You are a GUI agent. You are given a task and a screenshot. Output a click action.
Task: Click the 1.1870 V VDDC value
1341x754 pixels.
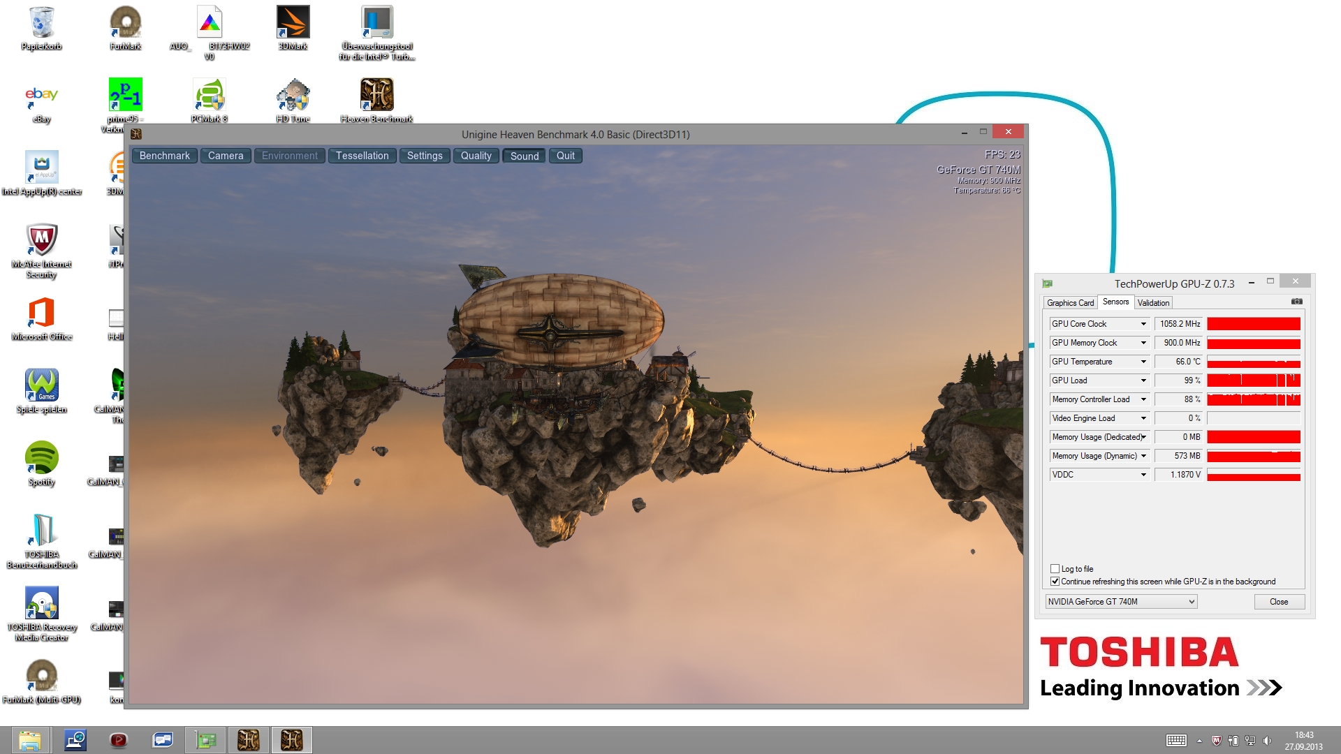(x=1179, y=475)
